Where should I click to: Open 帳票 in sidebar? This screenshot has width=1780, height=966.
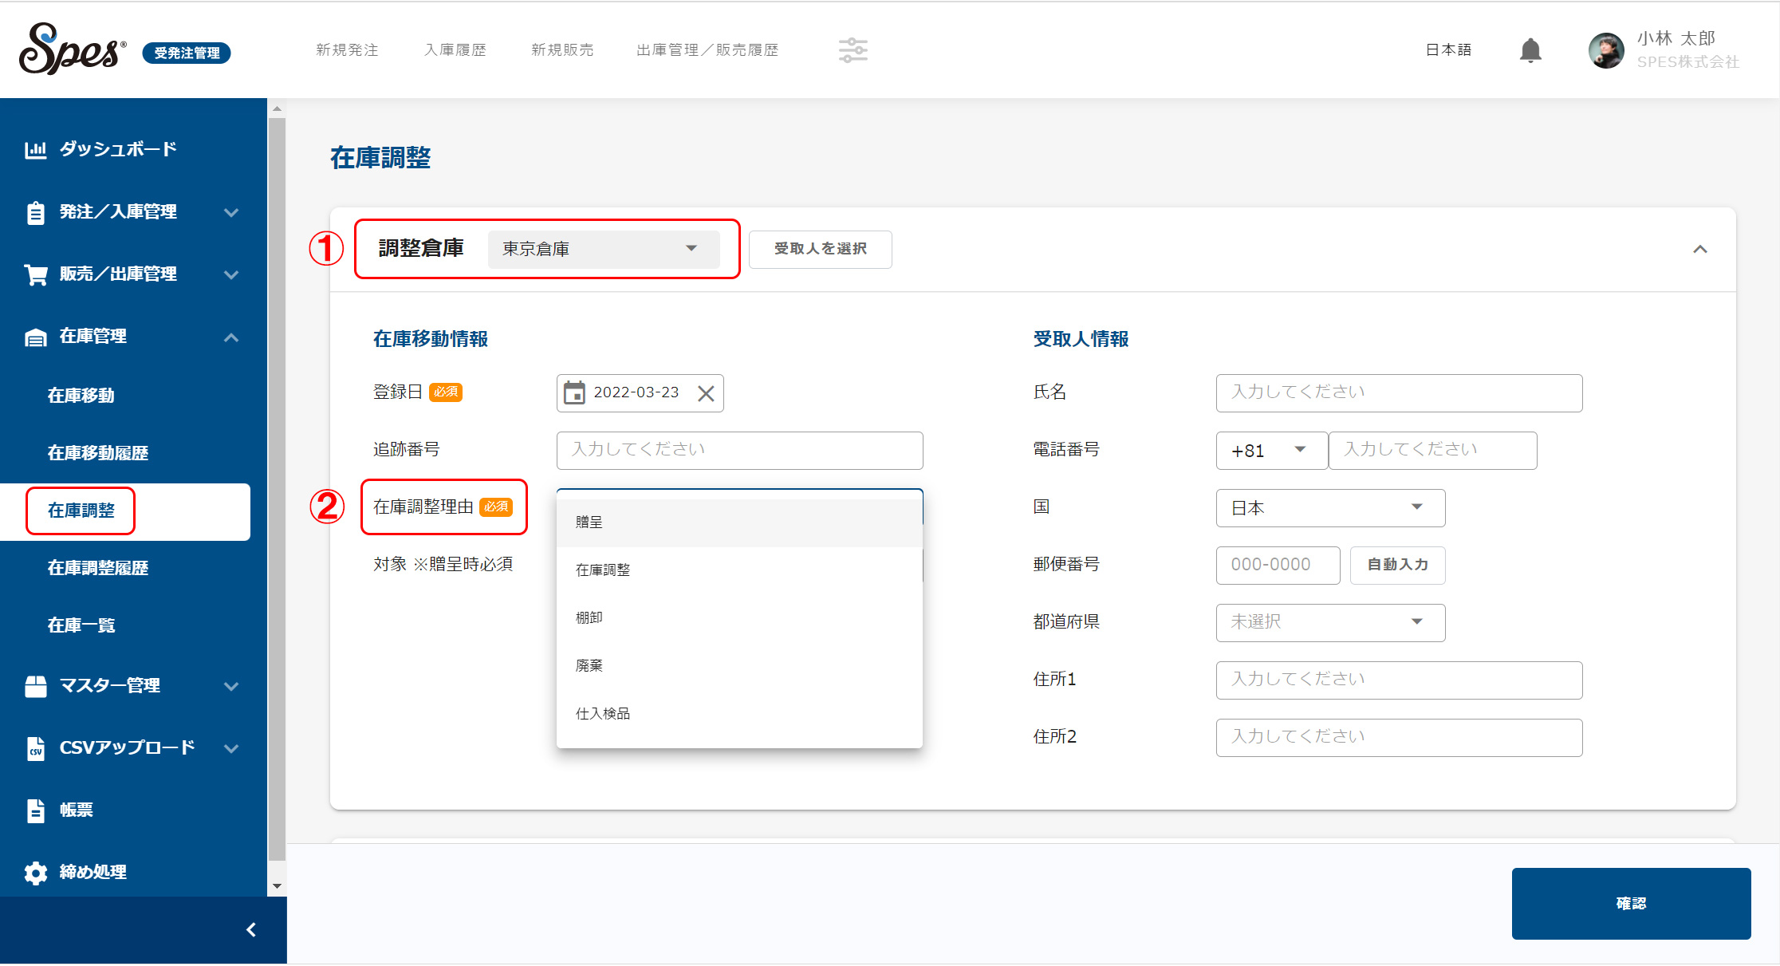pyautogui.click(x=77, y=810)
